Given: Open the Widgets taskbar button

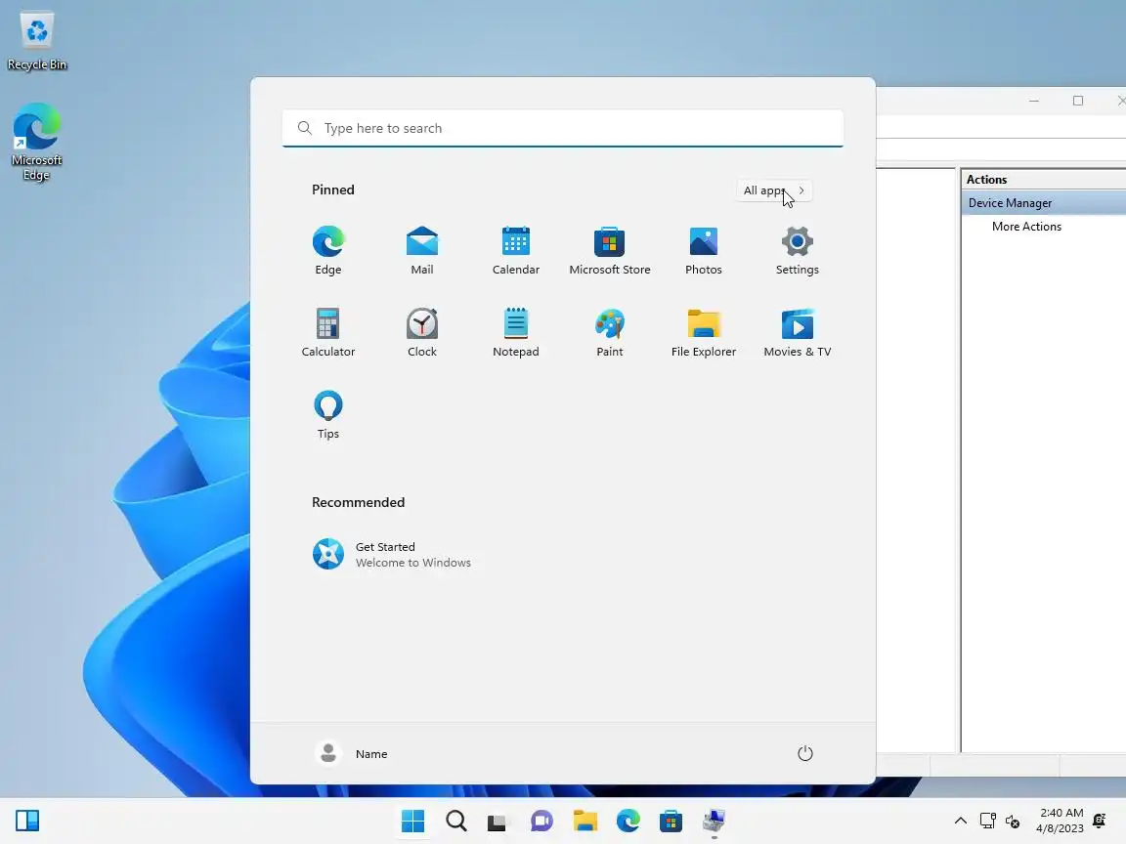Looking at the screenshot, I should coord(27,821).
